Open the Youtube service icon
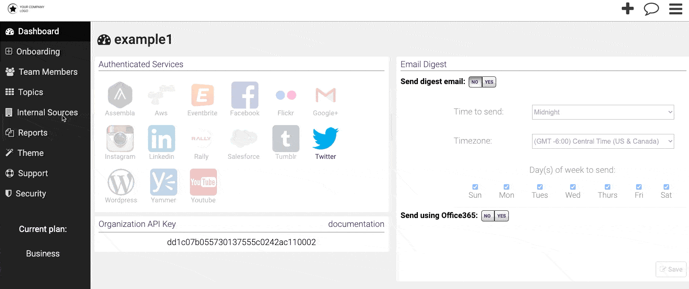The height and width of the screenshot is (289, 689). 203,182
